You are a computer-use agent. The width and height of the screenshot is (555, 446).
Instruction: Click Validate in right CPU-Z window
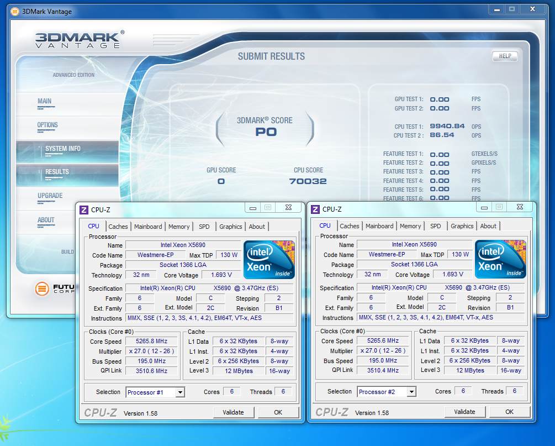465,412
